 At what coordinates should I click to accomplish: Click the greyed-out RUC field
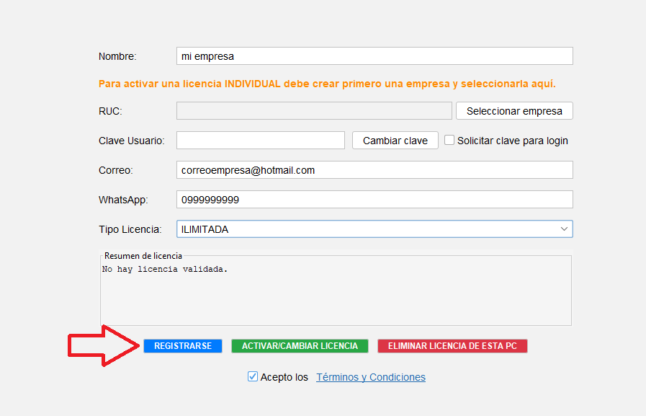[x=313, y=111]
